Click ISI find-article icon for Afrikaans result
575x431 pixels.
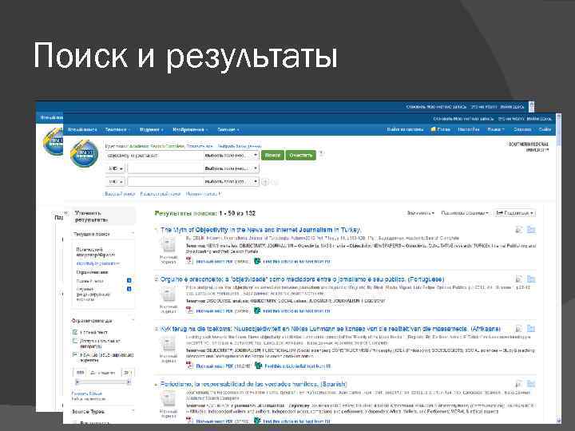coord(259,366)
